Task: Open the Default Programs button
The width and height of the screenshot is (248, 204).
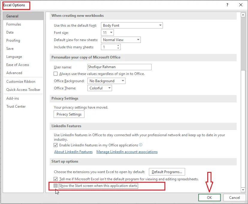Action: pos(167,172)
